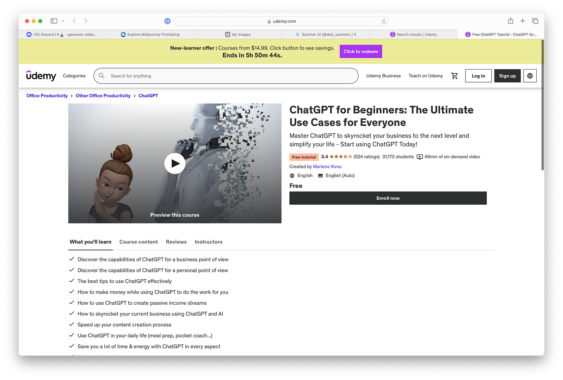Switch to the Summer AI X tab
This screenshot has width=563, height=380.
point(326,34)
